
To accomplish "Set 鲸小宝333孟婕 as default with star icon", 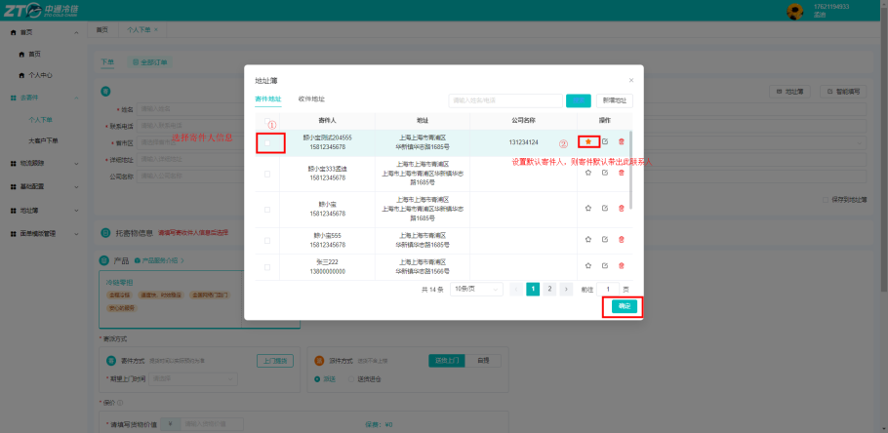I will coord(587,173).
